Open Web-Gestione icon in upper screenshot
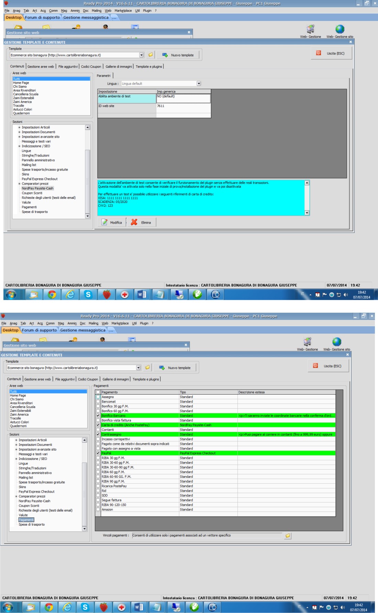 click(310, 31)
